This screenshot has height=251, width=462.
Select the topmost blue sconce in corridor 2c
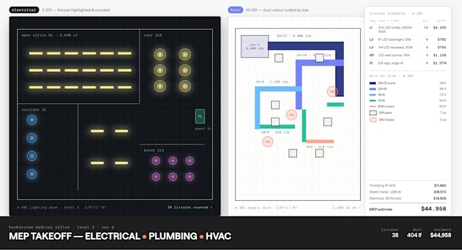[32, 120]
